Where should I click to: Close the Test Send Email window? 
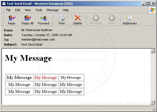point(153,4)
